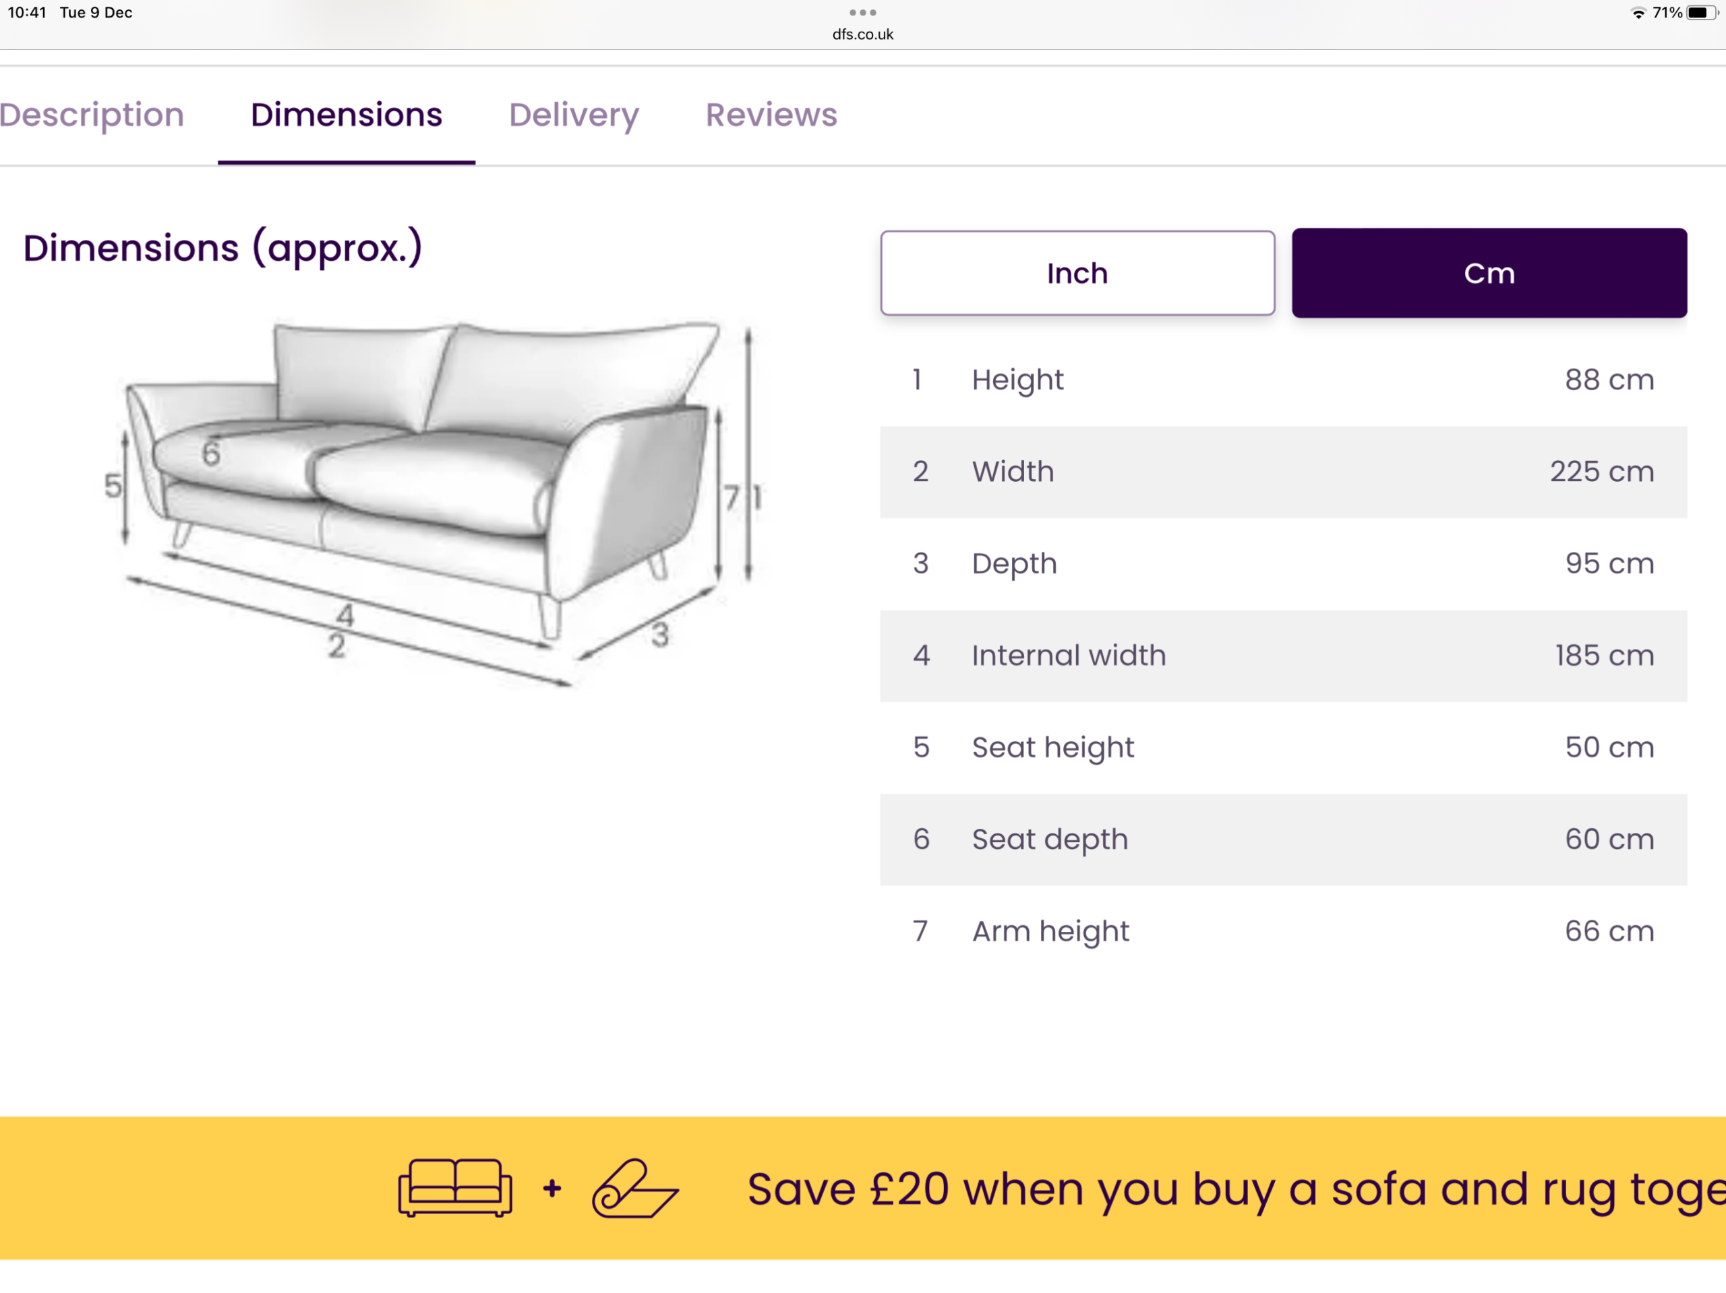Viewport: 1726px width, 1293px height.
Task: Tap the rug icon in yellow banner
Action: click(634, 1188)
